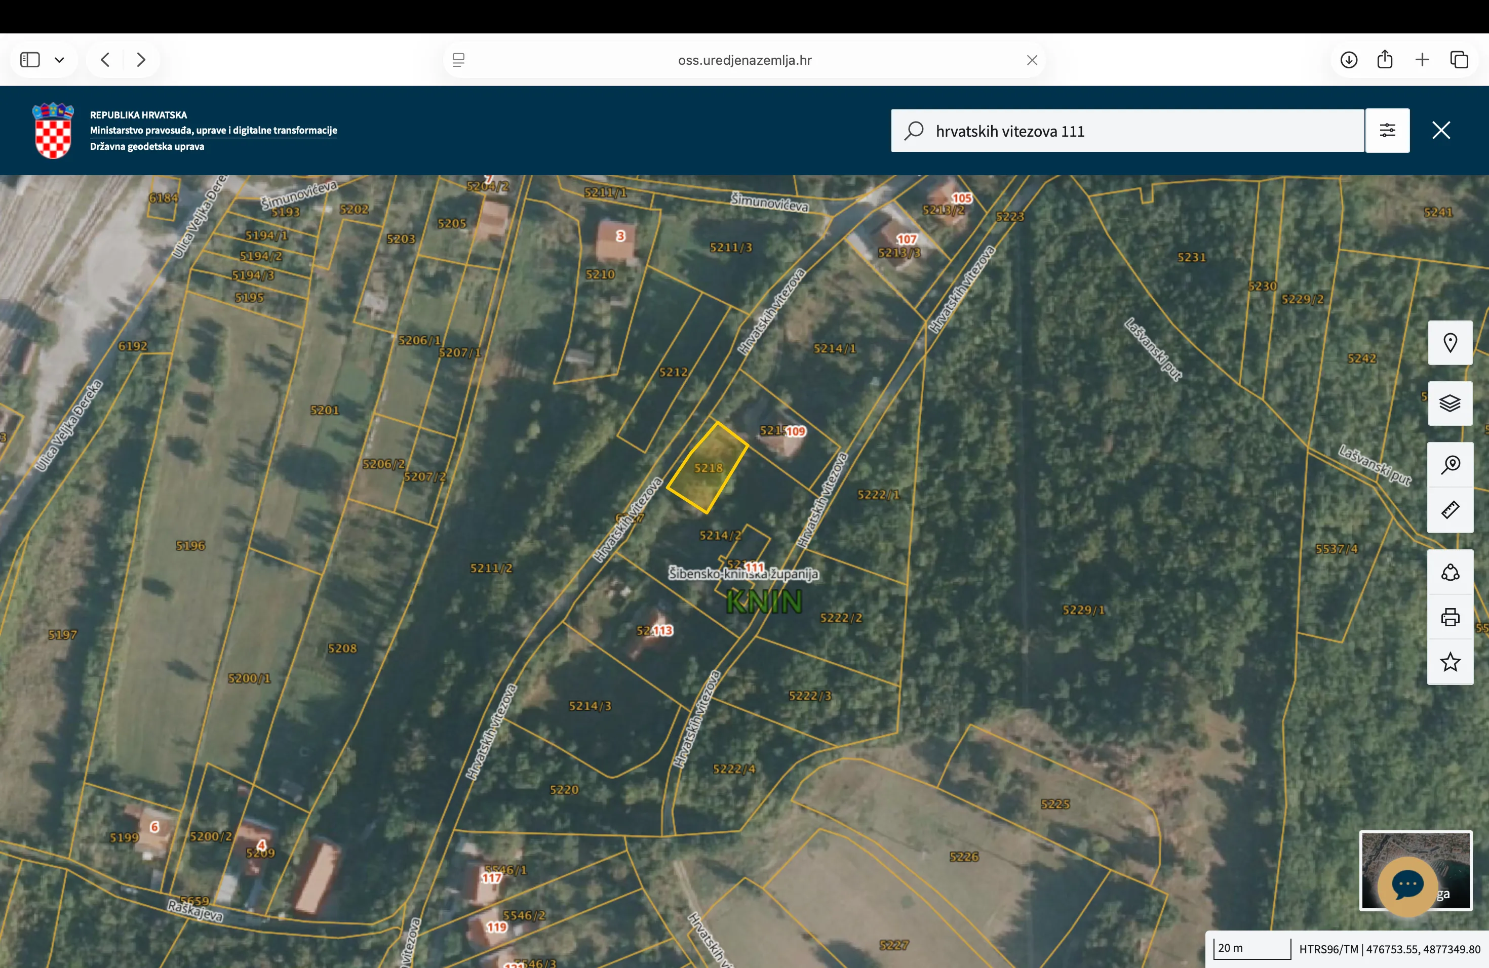
Task: Click the 20 m scale bar
Action: [x=1252, y=948]
